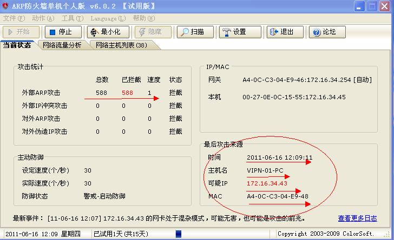Click the 查看更多日志 link

pos(357,218)
